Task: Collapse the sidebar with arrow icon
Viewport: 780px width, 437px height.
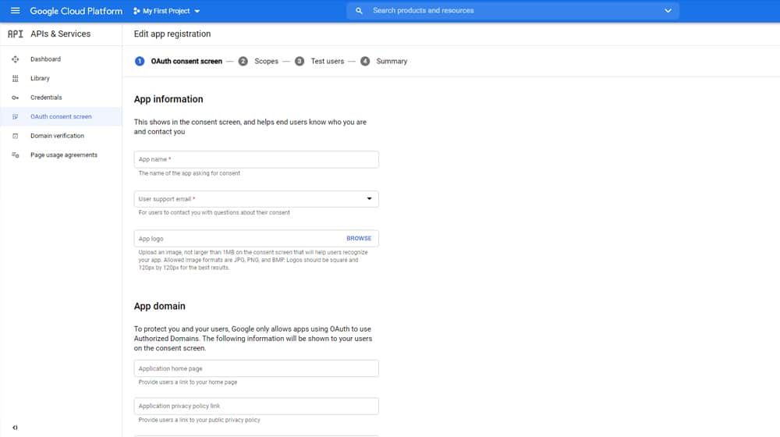Action: pos(15,427)
